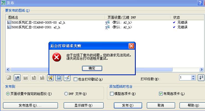
Task: Select the DWF 文件 radio button
Action: coord(66,94)
